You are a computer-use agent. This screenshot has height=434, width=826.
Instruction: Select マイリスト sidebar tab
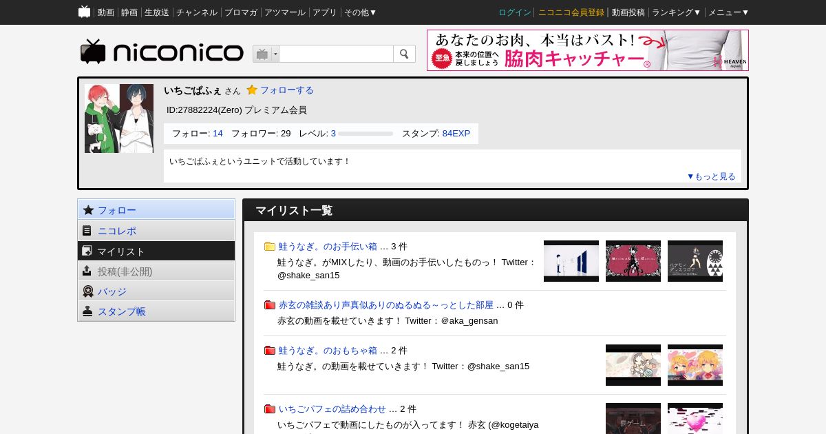pos(156,251)
